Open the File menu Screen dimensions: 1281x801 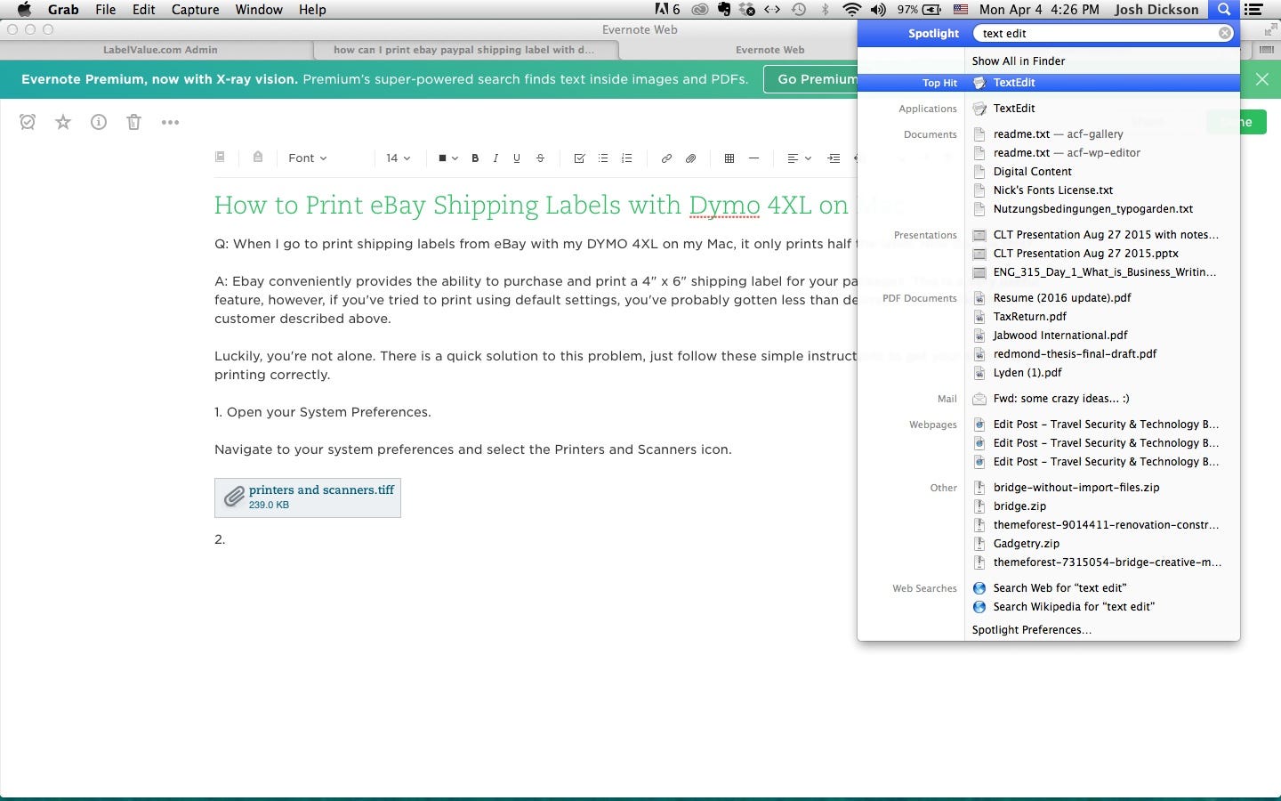click(x=106, y=10)
